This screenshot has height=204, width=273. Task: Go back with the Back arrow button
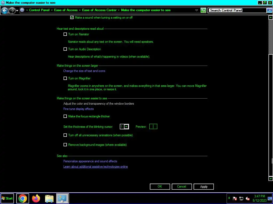click(x=4, y=11)
